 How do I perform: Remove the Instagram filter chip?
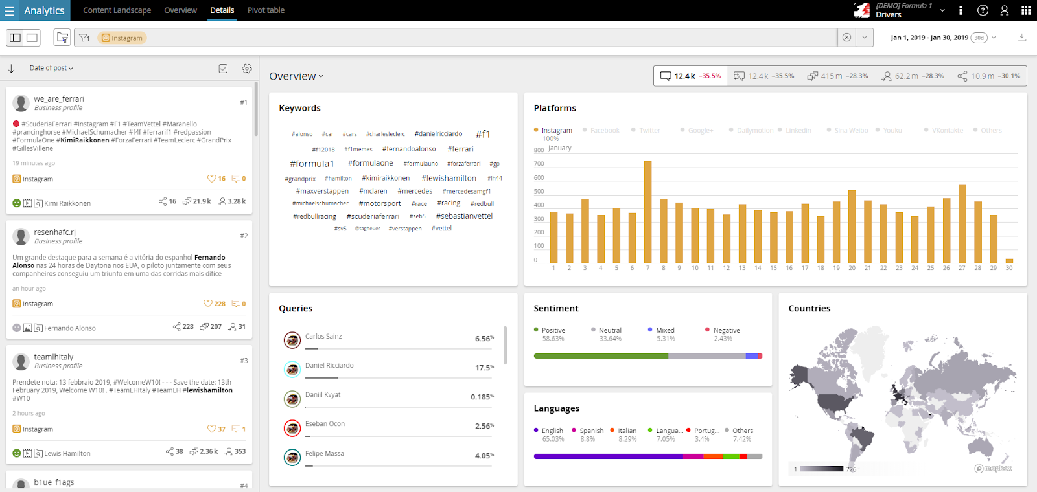tap(122, 38)
